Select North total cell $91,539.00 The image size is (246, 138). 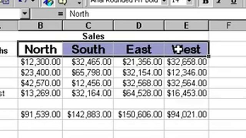tap(40, 115)
